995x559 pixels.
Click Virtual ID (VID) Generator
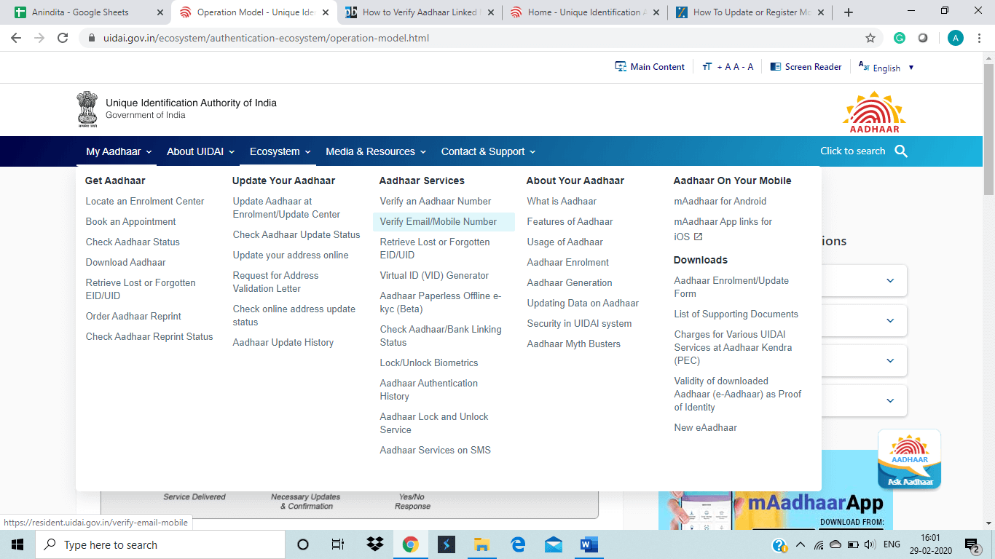coord(434,276)
